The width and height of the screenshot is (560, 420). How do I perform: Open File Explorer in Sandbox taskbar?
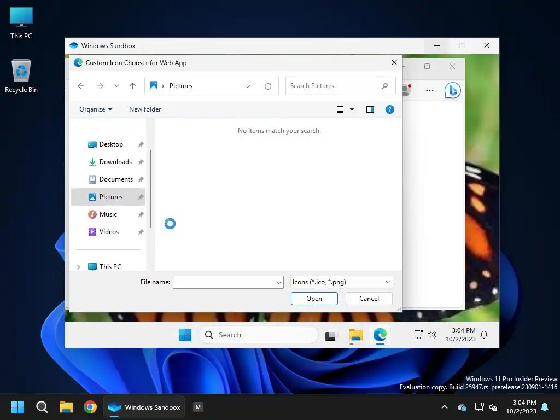pyautogui.click(x=355, y=335)
